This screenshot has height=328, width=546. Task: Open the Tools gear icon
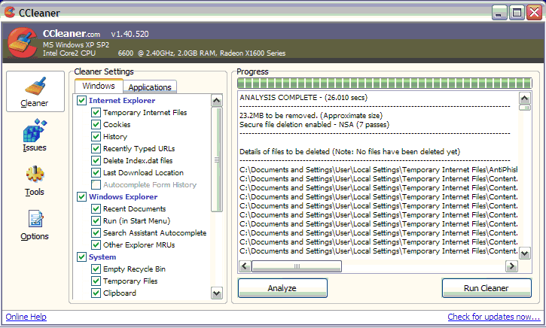click(35, 176)
